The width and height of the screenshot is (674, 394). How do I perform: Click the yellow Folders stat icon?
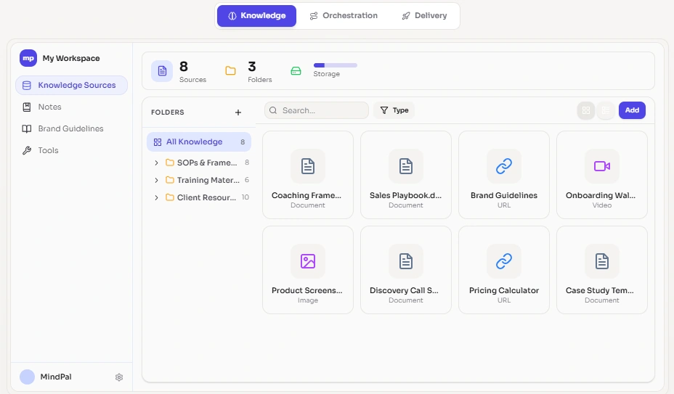click(x=230, y=71)
